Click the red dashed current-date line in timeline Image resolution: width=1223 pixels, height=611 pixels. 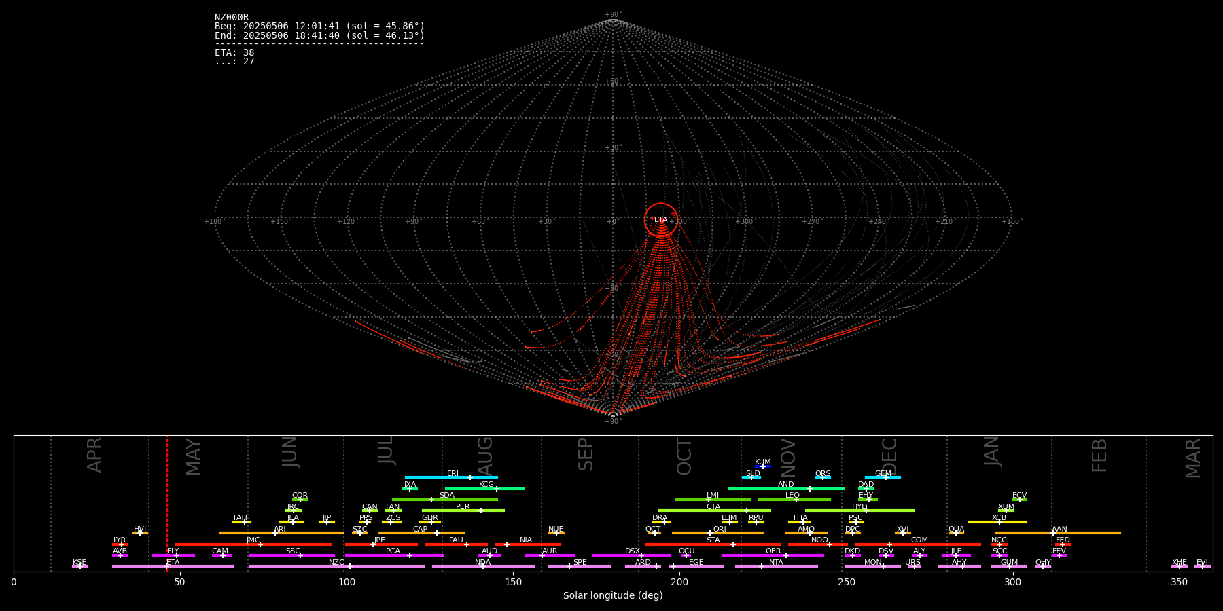click(x=167, y=503)
